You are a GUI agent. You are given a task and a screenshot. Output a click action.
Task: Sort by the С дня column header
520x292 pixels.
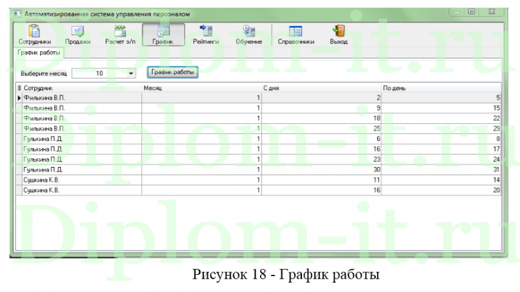322,88
